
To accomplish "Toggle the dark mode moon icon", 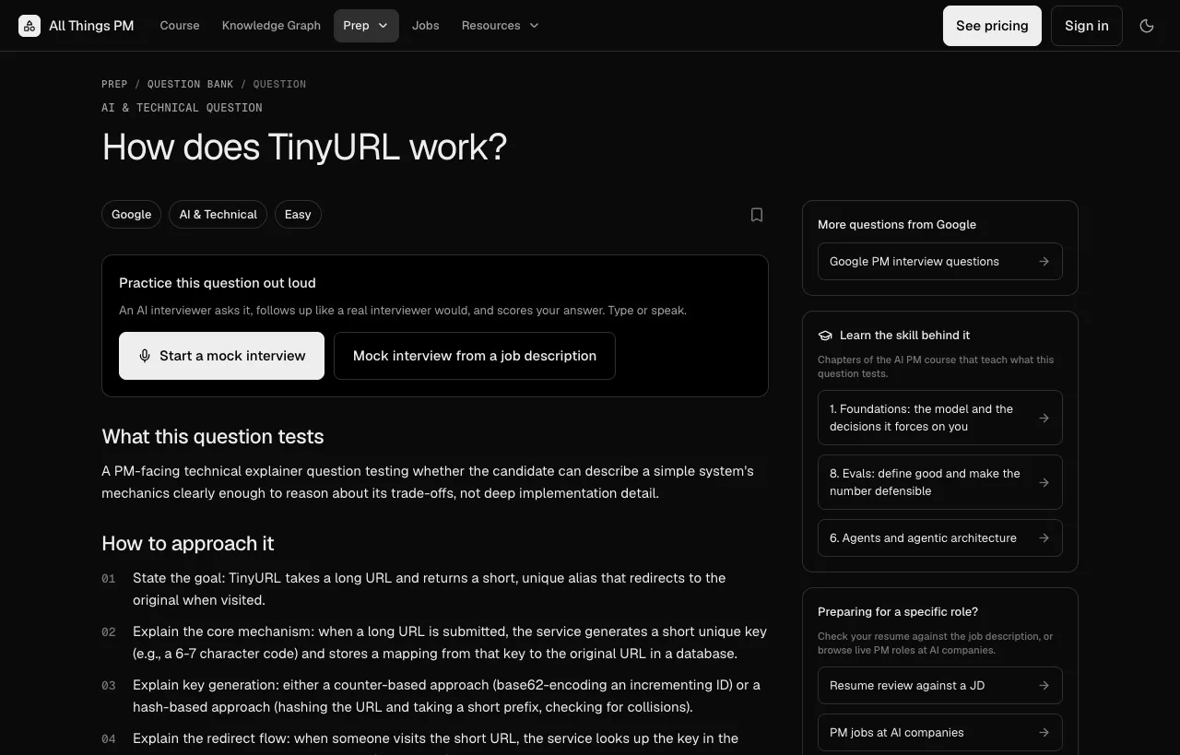I will [x=1147, y=26].
